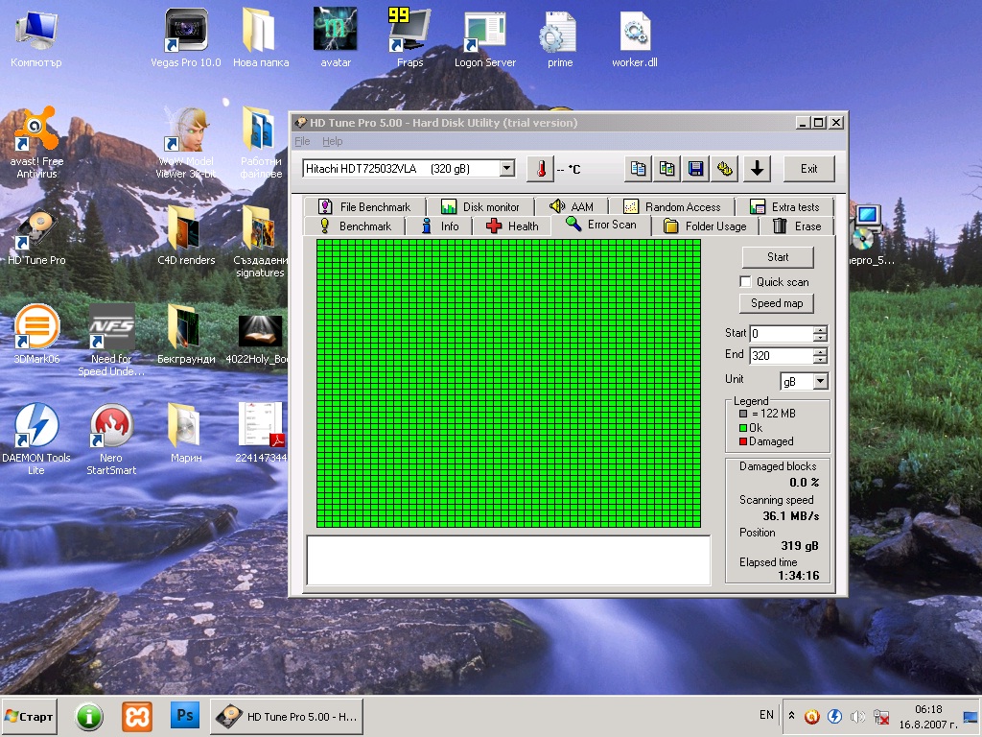Select the 3DMark06 desktop icon
This screenshot has width=982, height=737.
point(37,335)
